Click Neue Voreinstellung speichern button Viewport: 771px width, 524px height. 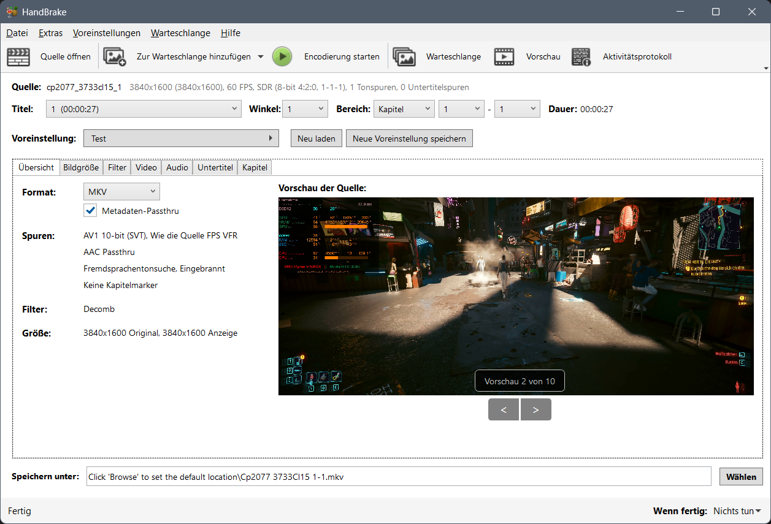409,139
